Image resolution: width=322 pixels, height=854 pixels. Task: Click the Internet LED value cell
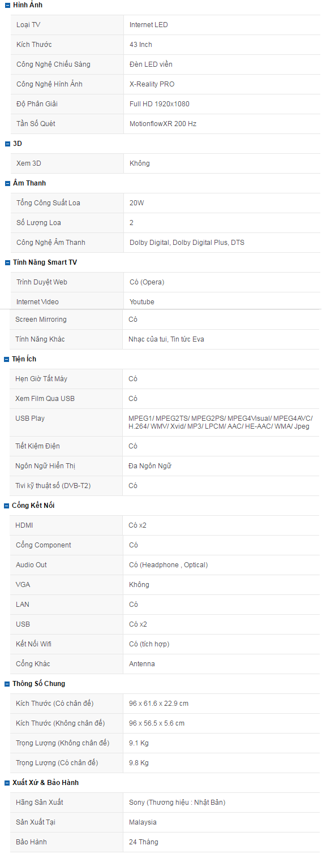(222, 25)
